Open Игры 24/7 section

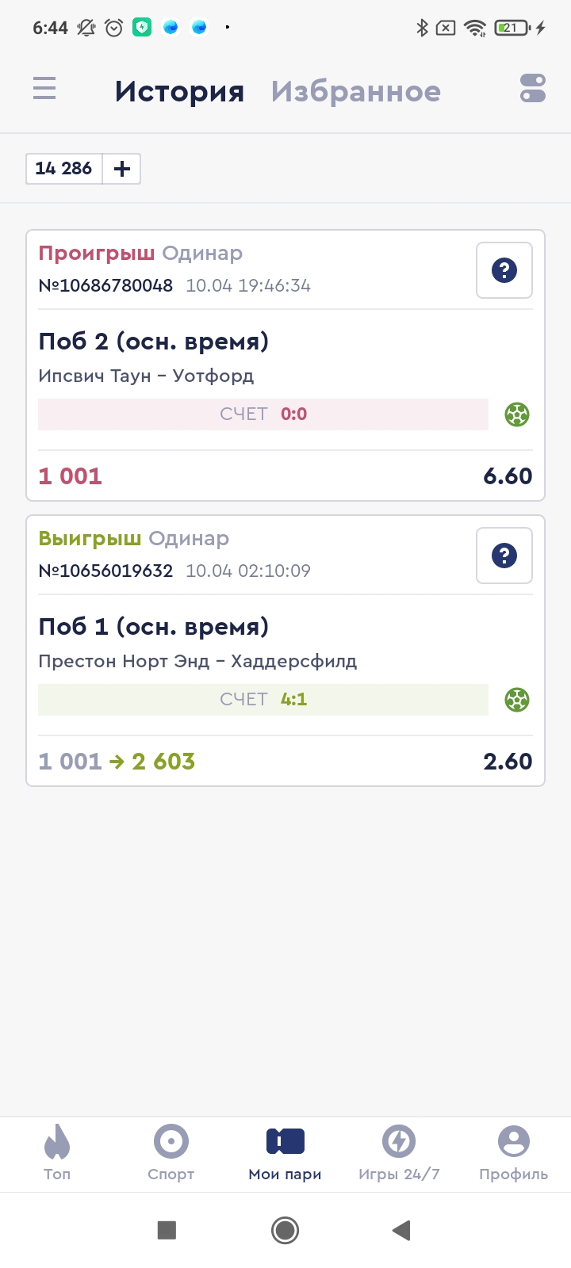point(399,1153)
